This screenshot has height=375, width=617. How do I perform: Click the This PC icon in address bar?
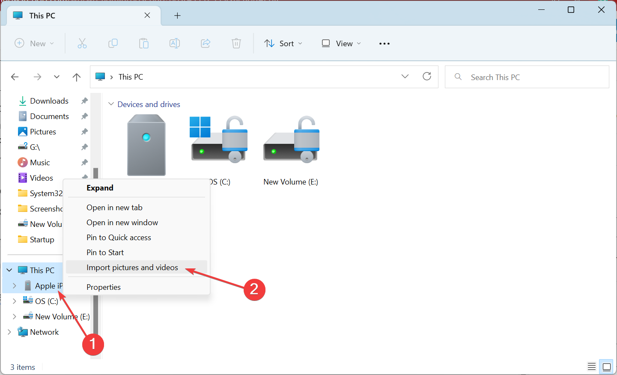click(x=100, y=77)
